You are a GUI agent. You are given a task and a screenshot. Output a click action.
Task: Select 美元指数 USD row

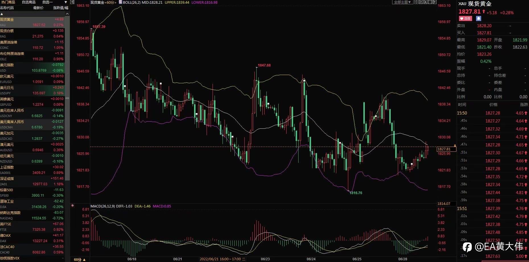click(32, 68)
